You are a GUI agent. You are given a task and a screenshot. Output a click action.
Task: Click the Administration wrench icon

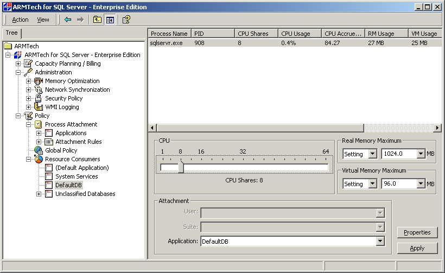28,72
